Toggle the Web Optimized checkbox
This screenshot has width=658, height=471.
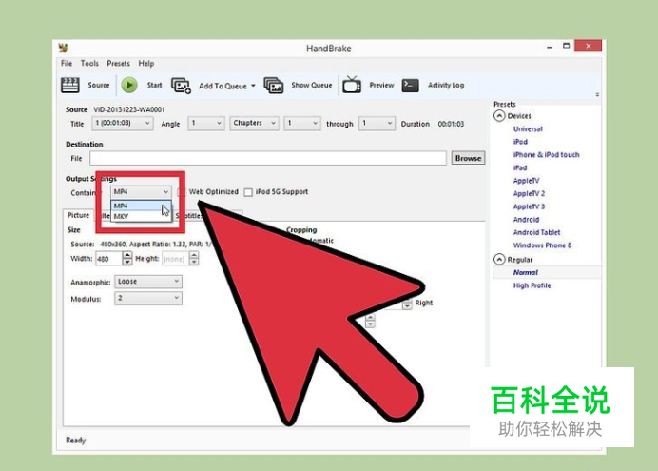(181, 192)
